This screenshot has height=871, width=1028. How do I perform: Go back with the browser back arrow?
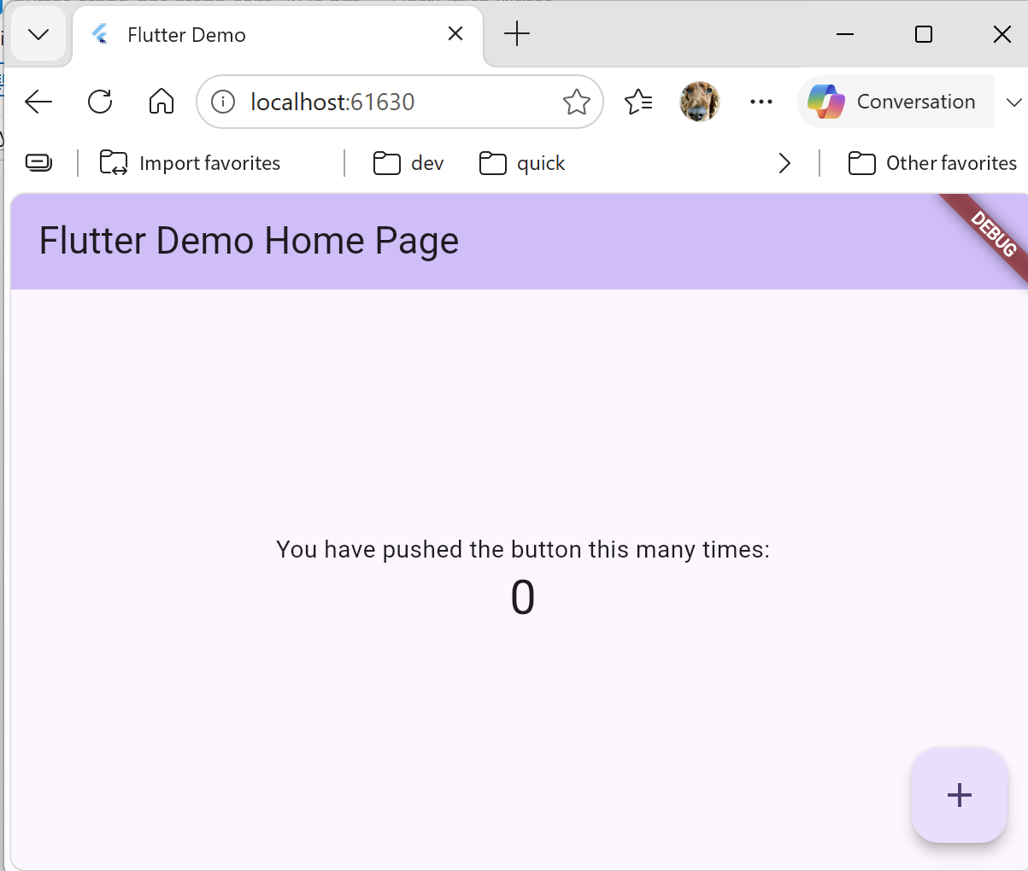pyautogui.click(x=38, y=102)
